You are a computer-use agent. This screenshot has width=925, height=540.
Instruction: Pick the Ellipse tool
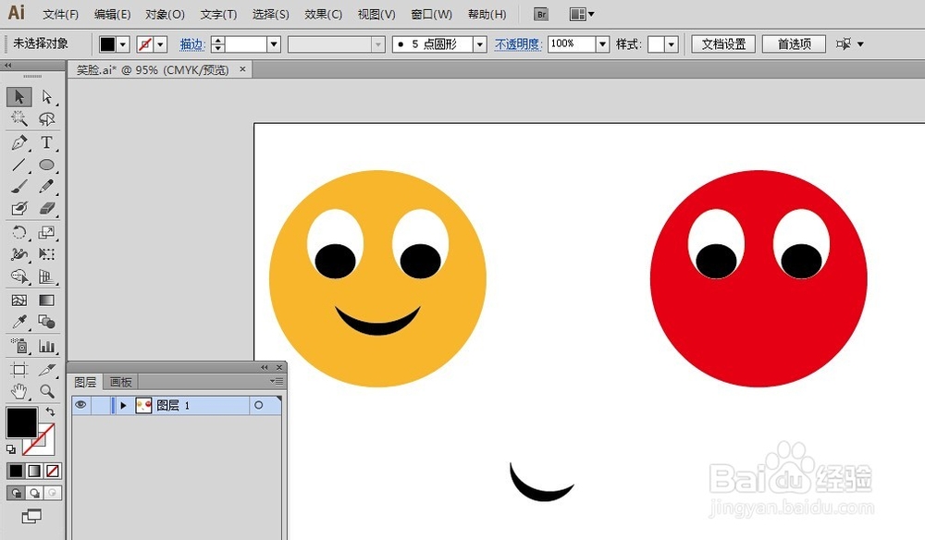tap(46, 166)
